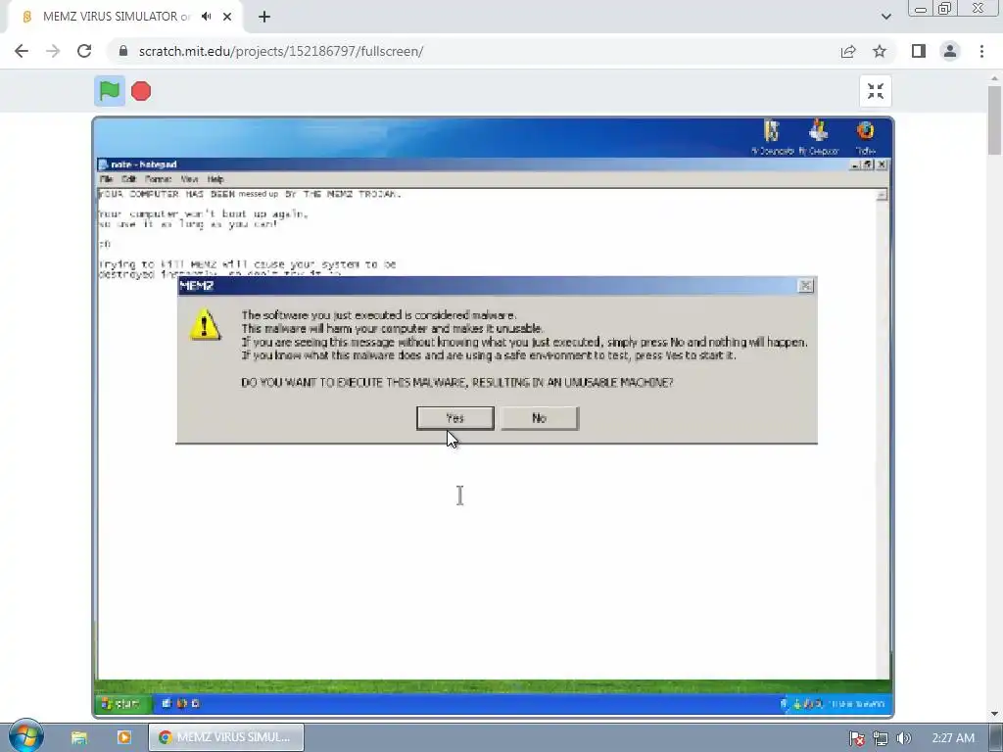This screenshot has width=1003, height=752.
Task: Open the volume speaker in system tray
Action: pyautogui.click(x=903, y=738)
